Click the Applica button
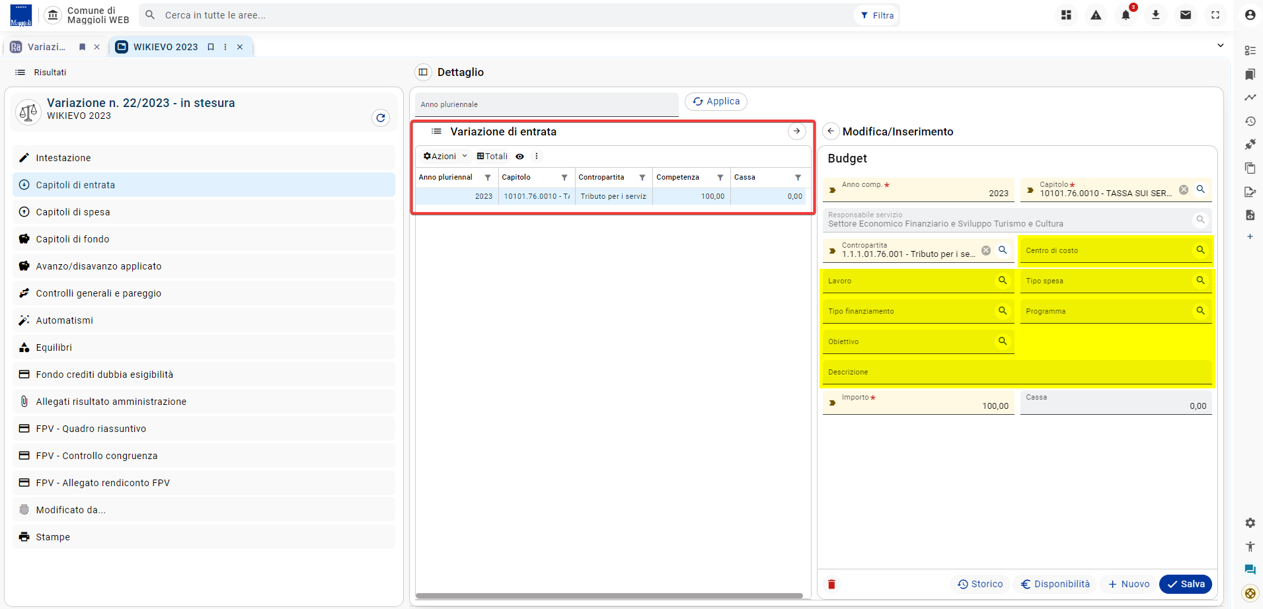The height and width of the screenshot is (609, 1263). (x=716, y=102)
